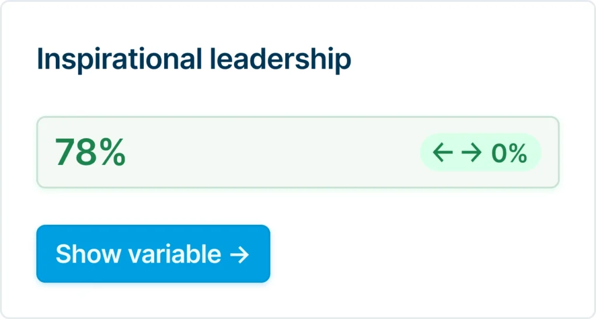Click the word "Show" on the blue button
Screen dimensions: 596x319
coord(88,254)
